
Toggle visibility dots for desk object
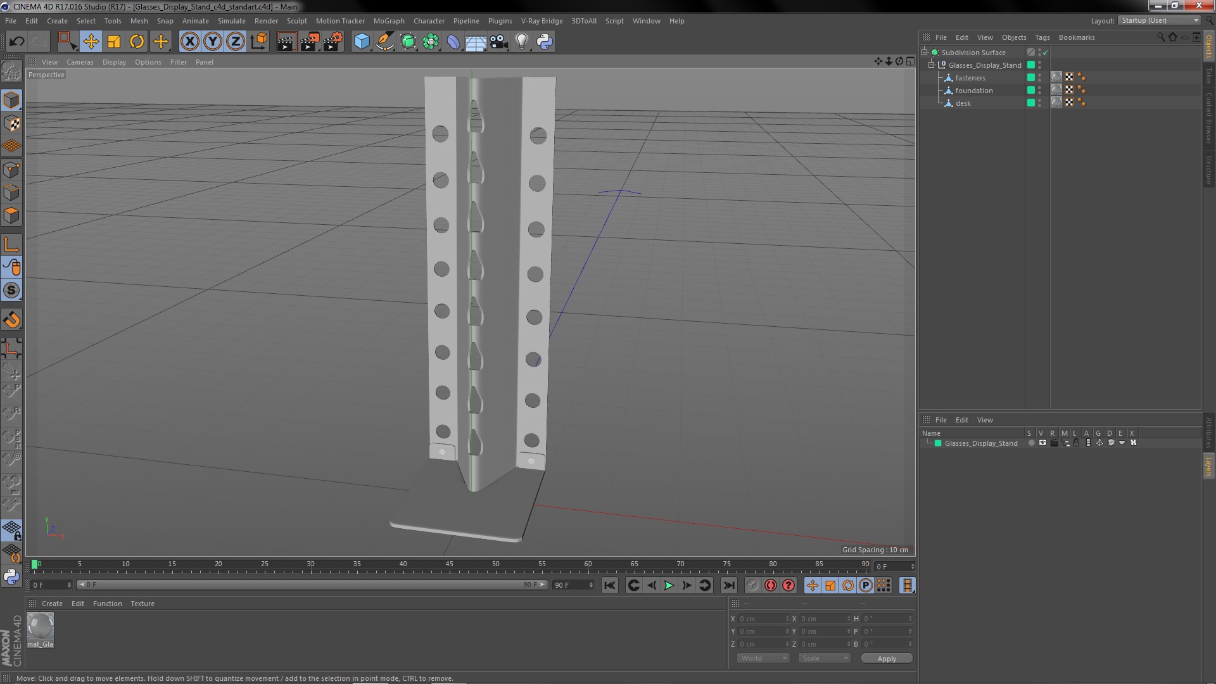[1039, 103]
